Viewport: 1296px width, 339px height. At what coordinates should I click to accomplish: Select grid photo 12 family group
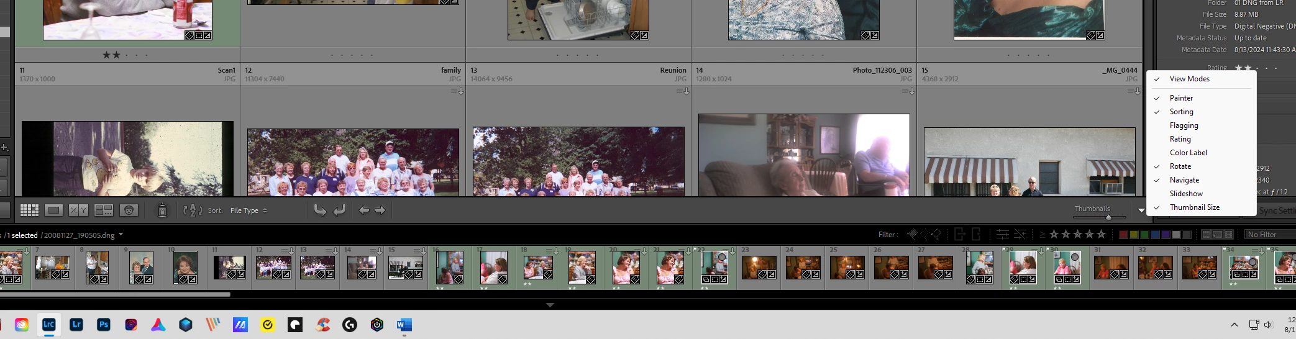pos(353,162)
